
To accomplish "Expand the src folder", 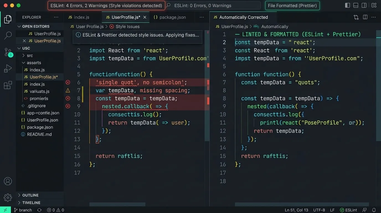I will coord(27,55).
